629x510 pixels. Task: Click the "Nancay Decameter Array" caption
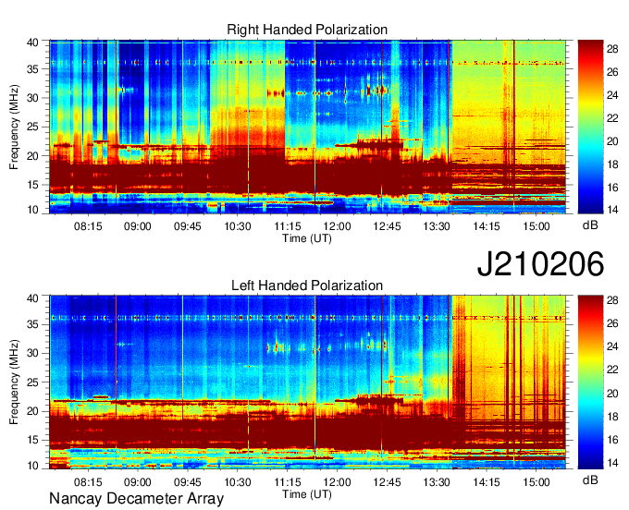136,499
